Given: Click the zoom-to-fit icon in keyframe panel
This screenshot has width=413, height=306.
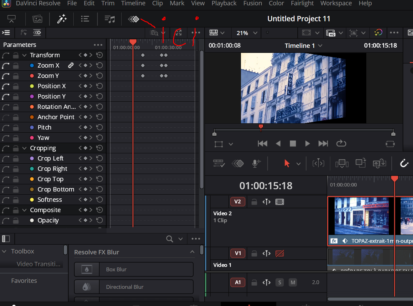Looking at the screenshot, I should [178, 33].
